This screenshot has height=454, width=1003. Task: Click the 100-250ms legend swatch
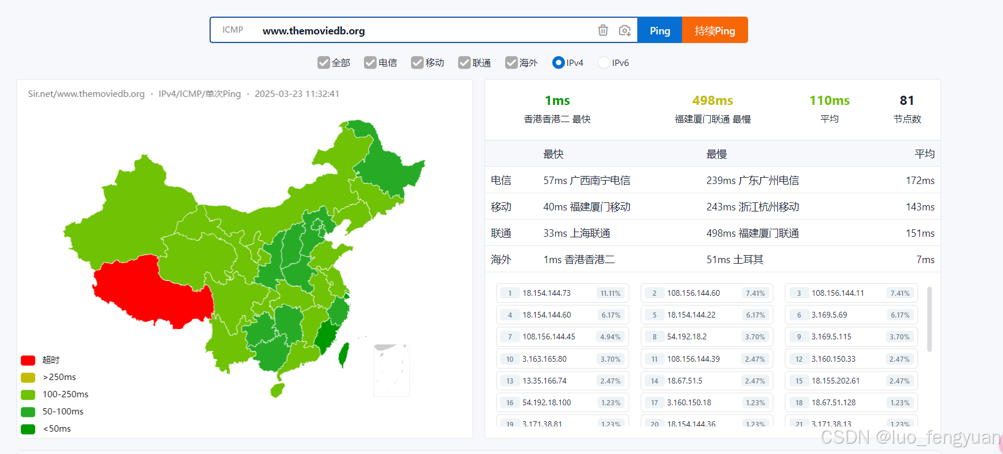coord(28,395)
